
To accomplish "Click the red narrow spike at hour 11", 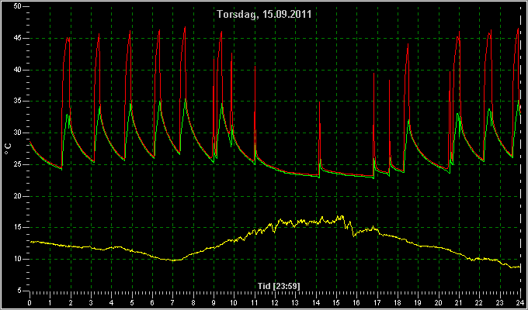I will click(255, 67).
